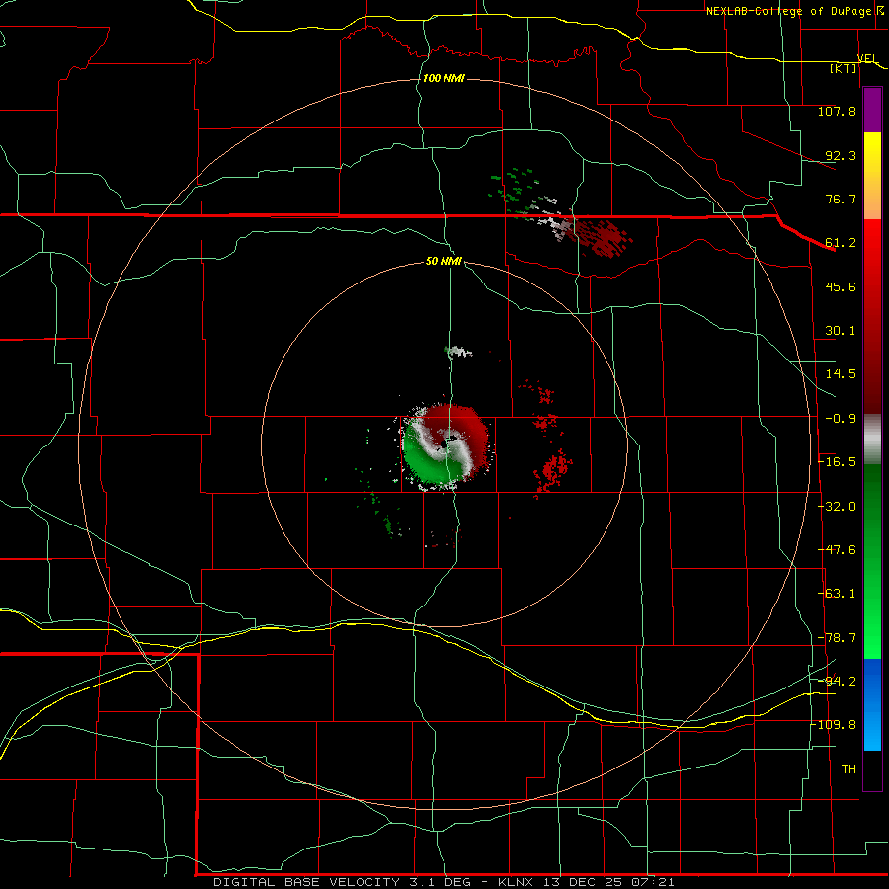
Task: Select the 45.6 scale value
Action: 841,286
